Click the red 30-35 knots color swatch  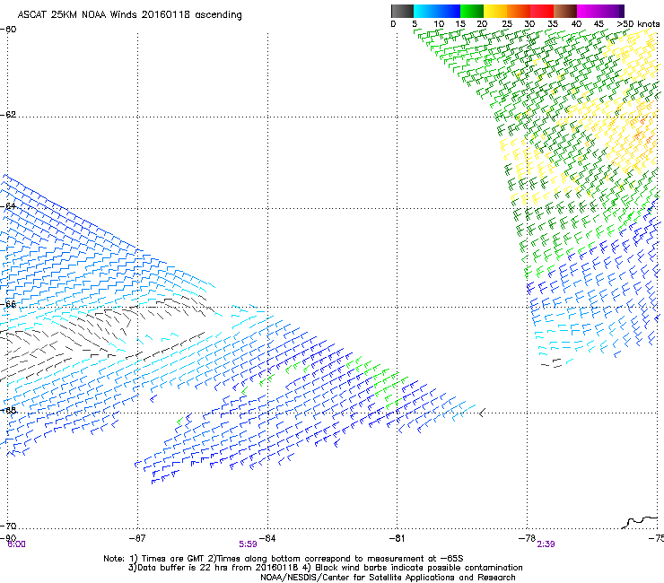(542, 11)
